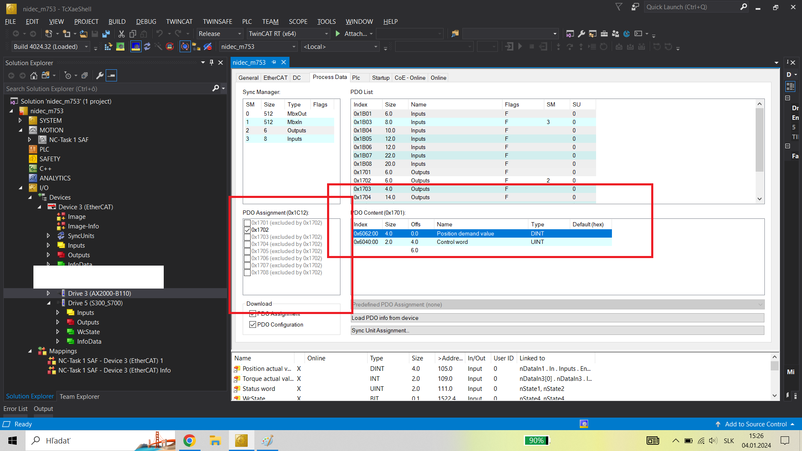Screen dimensions: 802x451
Task: Switch to the EtherCAT tab
Action: [275, 78]
